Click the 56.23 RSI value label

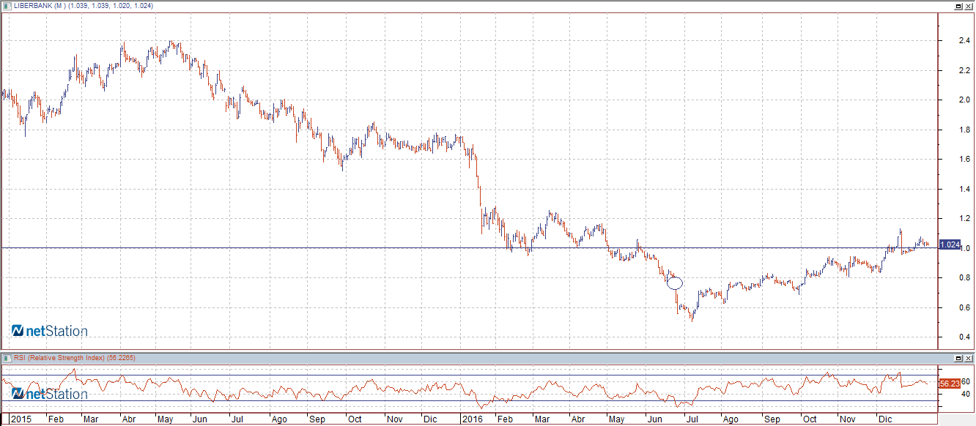[950, 384]
